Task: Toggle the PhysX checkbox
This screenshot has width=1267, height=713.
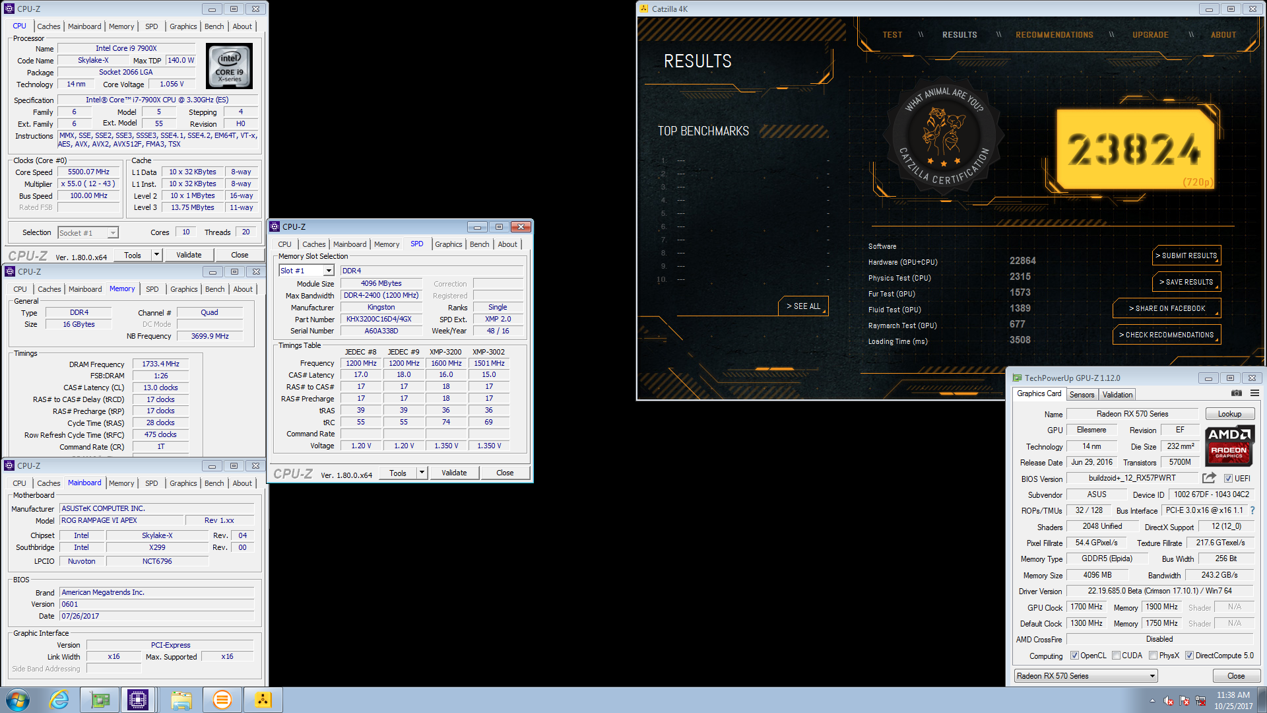Action: coord(1153,656)
